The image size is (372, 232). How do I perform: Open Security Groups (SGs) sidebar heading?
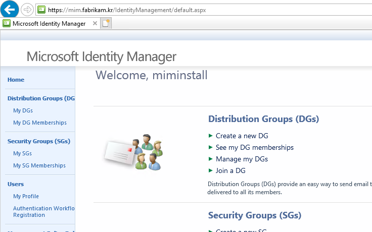39,141
